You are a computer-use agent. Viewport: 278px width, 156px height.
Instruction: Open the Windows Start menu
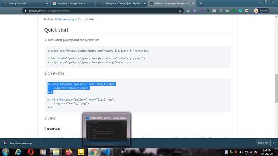(x=5, y=152)
